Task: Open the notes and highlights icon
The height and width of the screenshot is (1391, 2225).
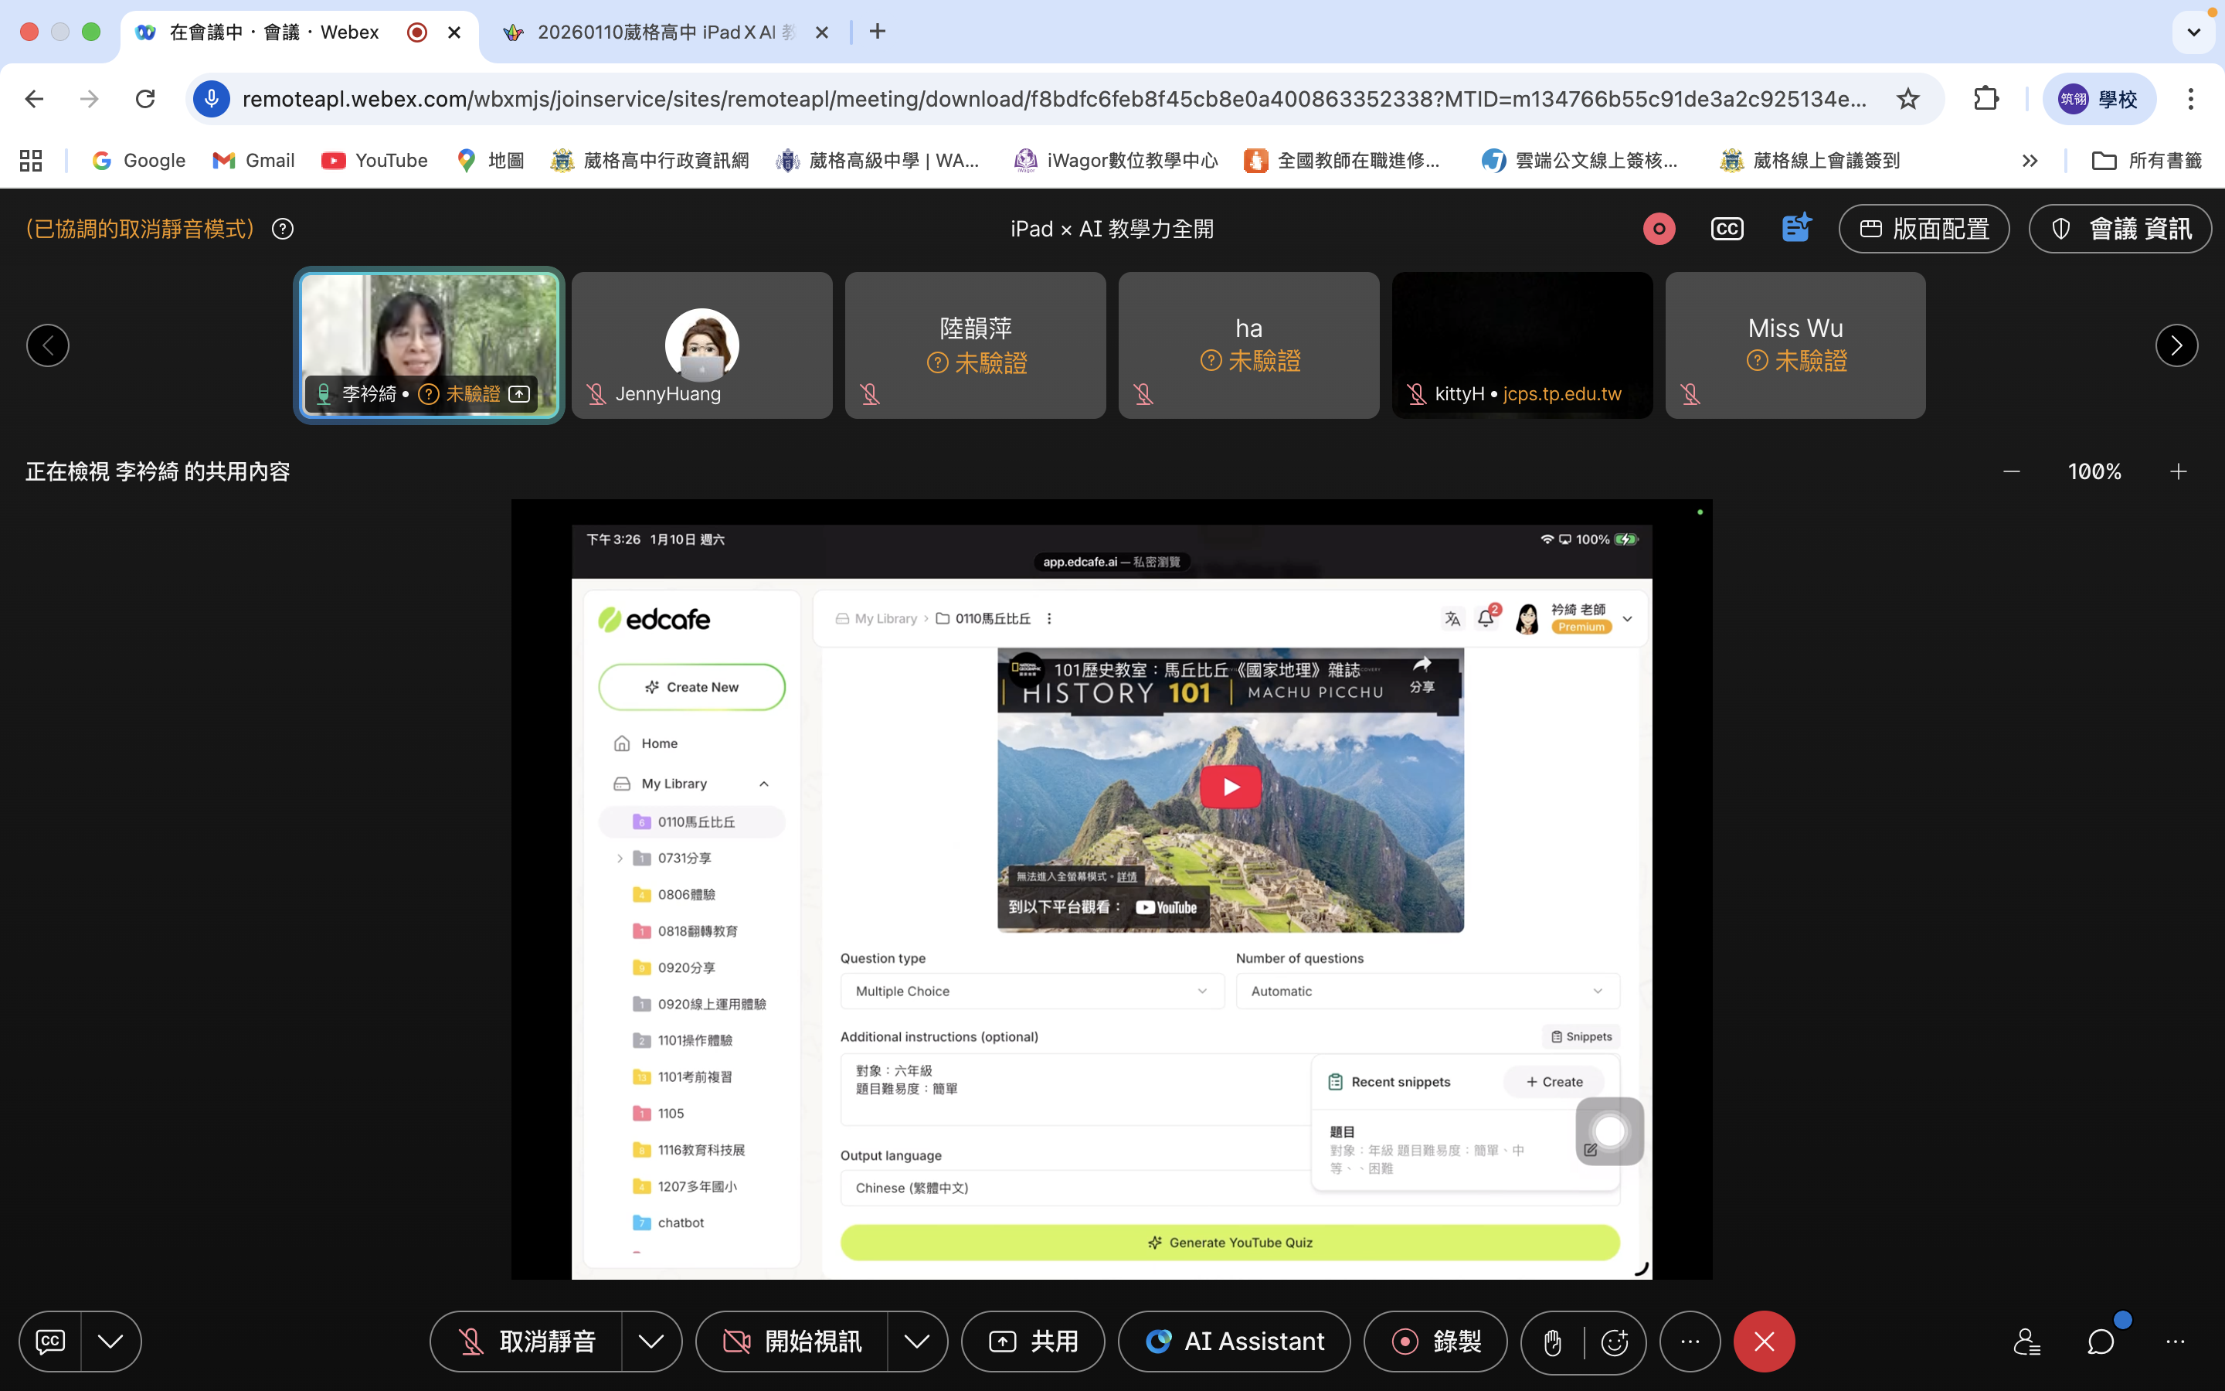Action: [x=1795, y=228]
